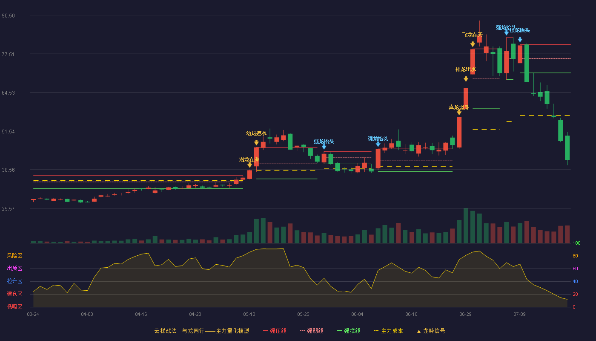The height and width of the screenshot is (341, 596).
Task: Click the 主力量化模型 legend text
Action: (232, 331)
